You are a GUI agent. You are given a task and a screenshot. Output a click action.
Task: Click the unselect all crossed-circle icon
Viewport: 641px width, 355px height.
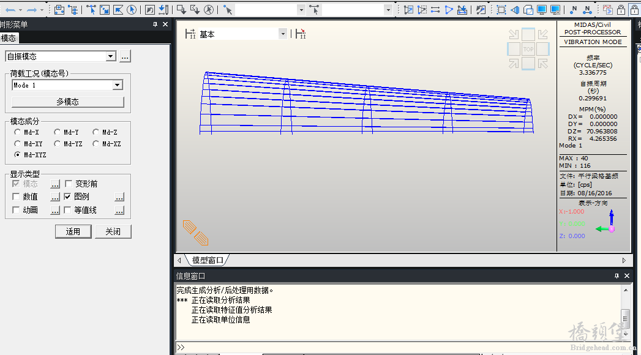click(209, 10)
